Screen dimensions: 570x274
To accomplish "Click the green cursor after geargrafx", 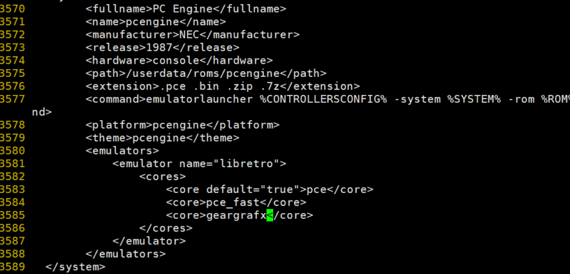I will [270, 216].
